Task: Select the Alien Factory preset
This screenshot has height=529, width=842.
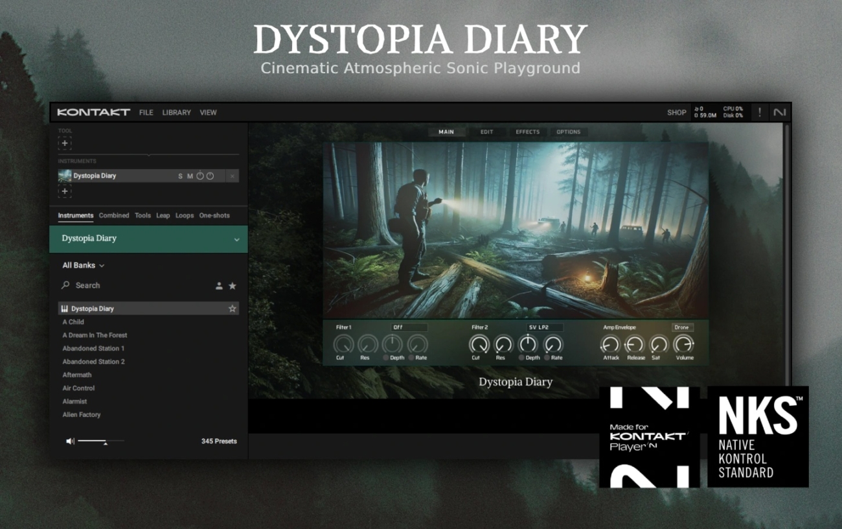Action: [82, 415]
